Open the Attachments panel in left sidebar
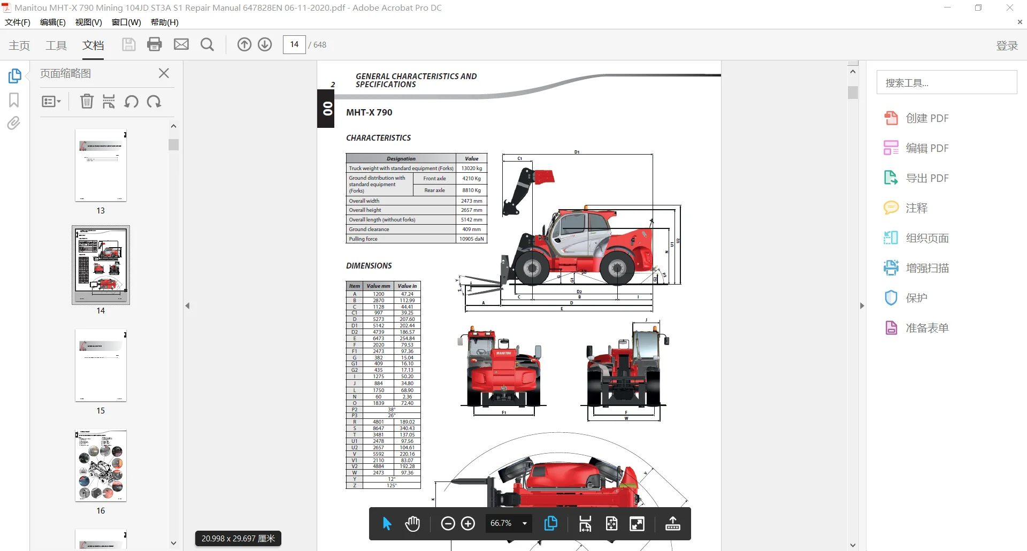 coord(13,123)
